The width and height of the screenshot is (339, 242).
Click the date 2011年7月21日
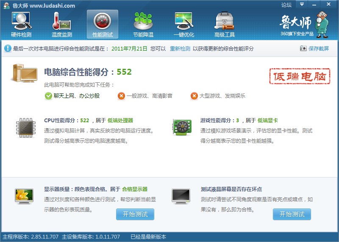click(129, 48)
